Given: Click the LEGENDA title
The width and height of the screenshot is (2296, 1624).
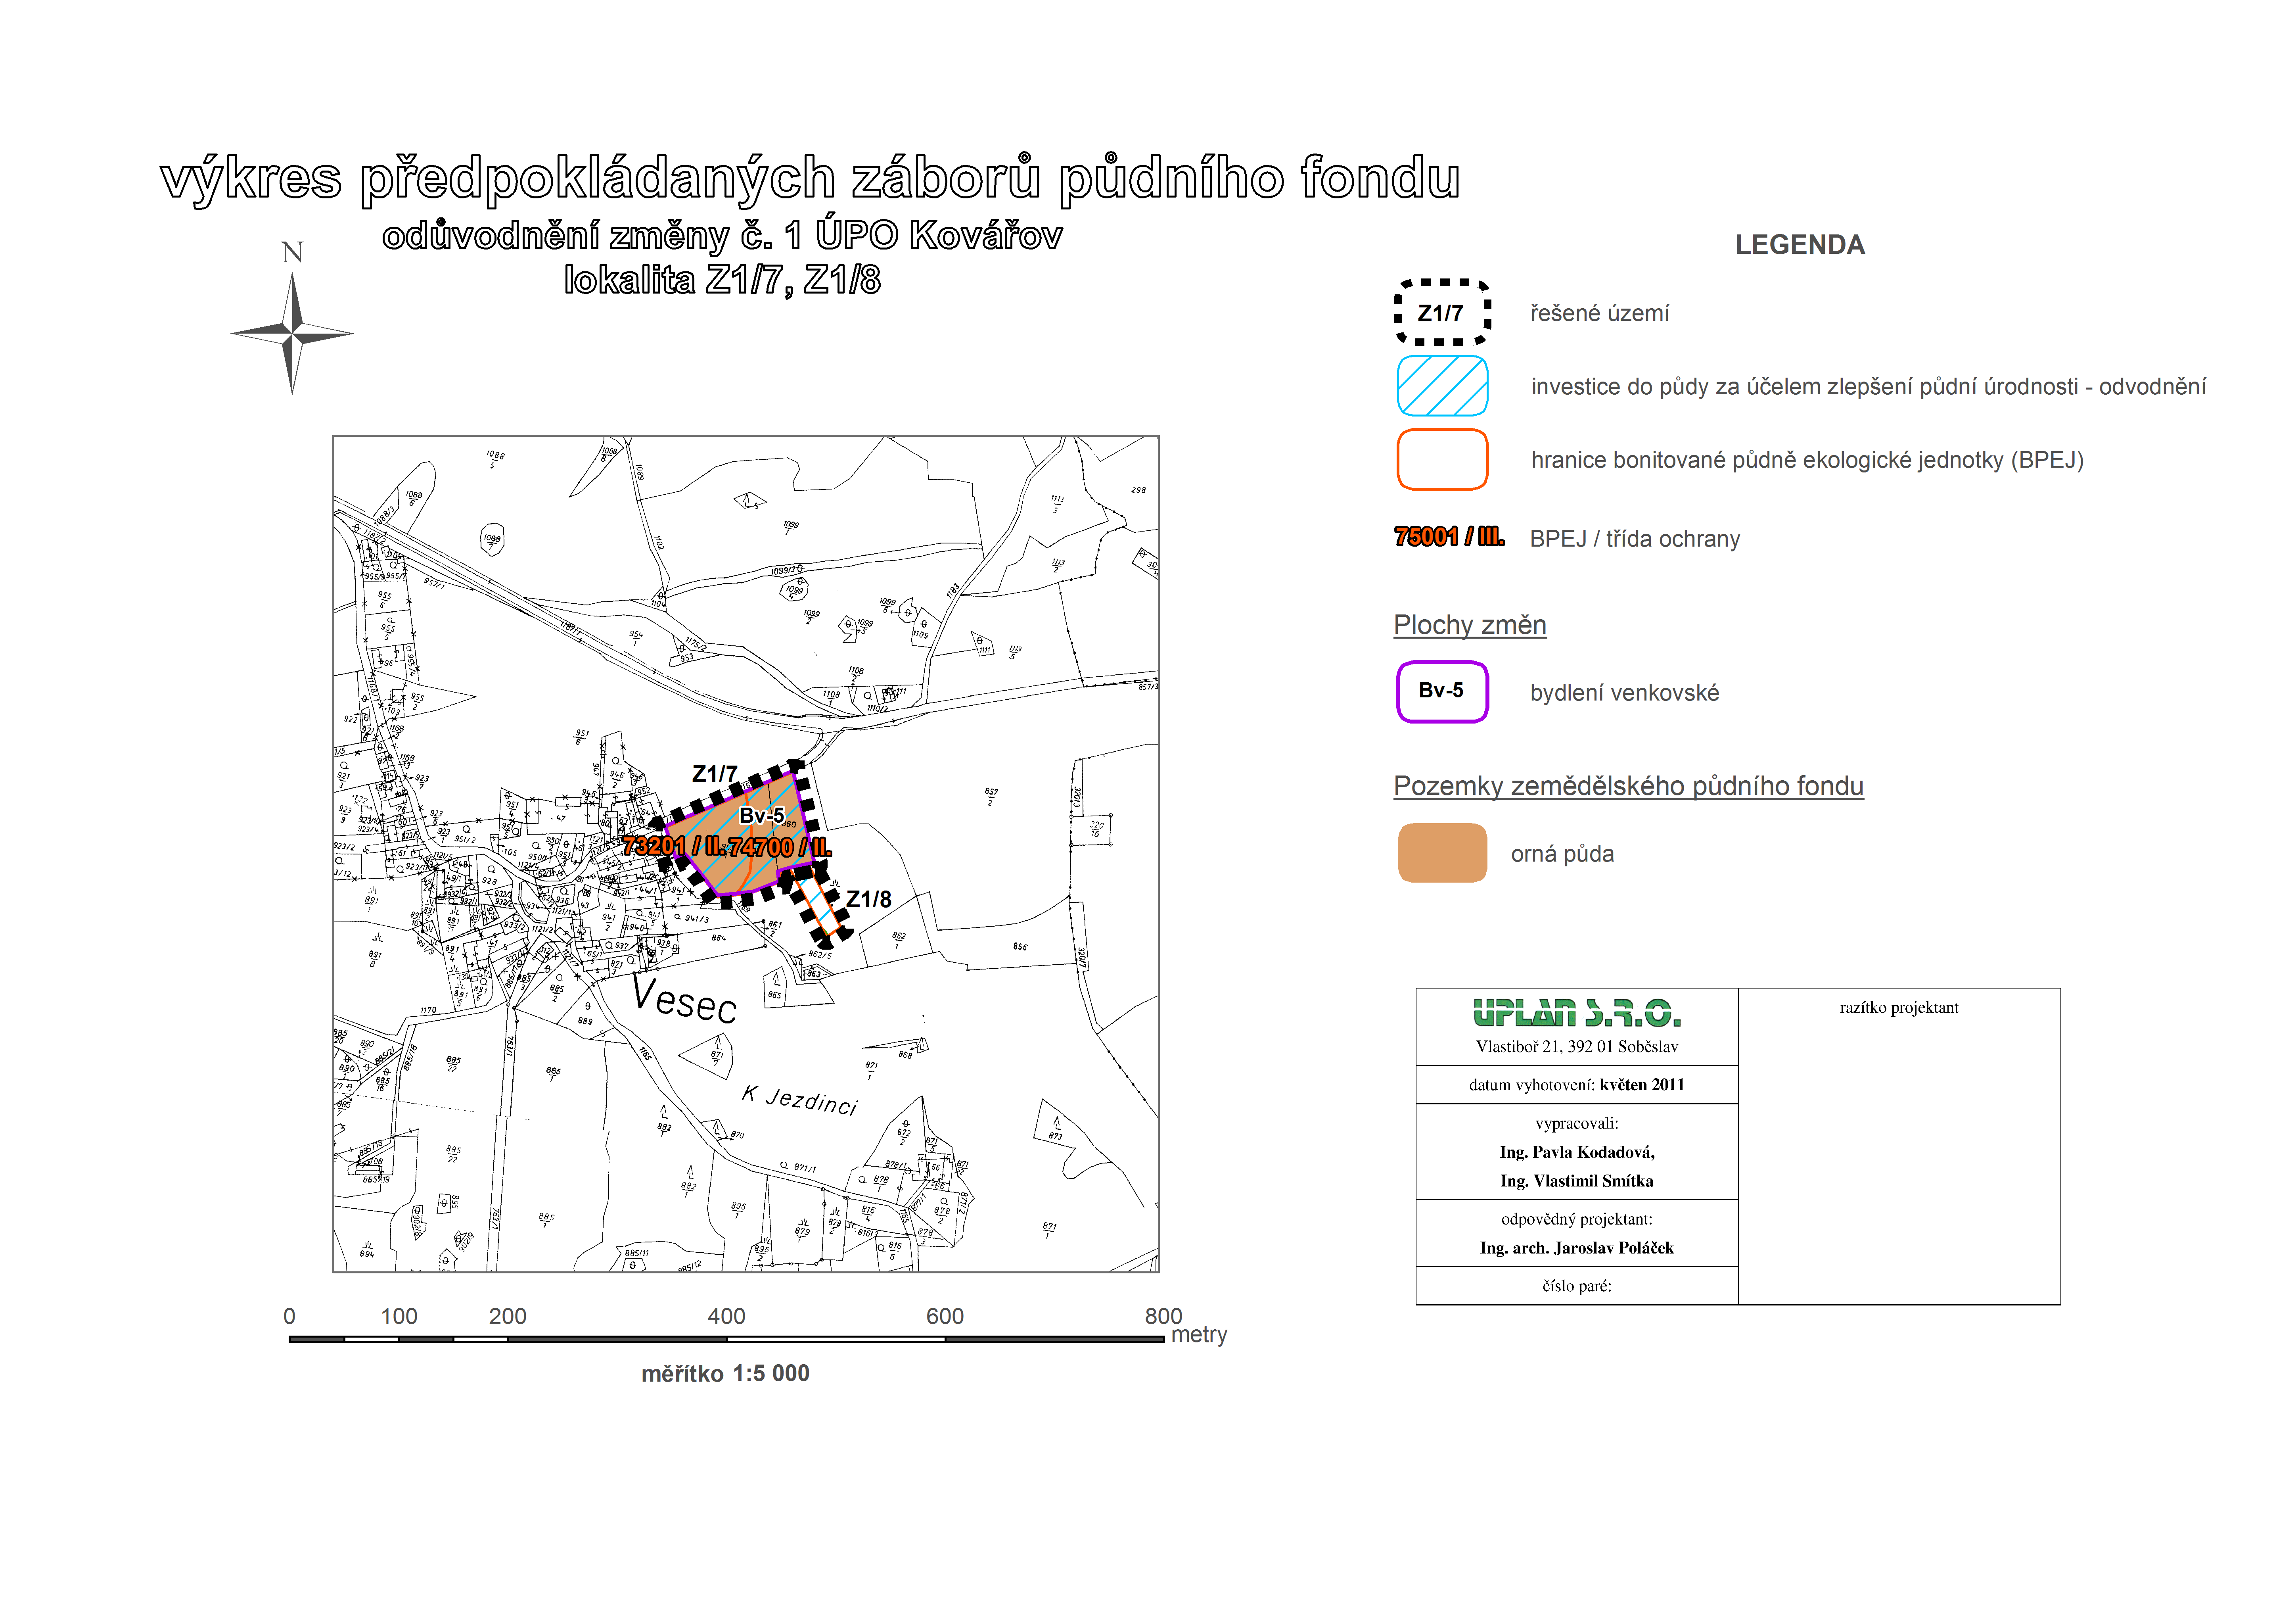Looking at the screenshot, I should pos(1799,245).
